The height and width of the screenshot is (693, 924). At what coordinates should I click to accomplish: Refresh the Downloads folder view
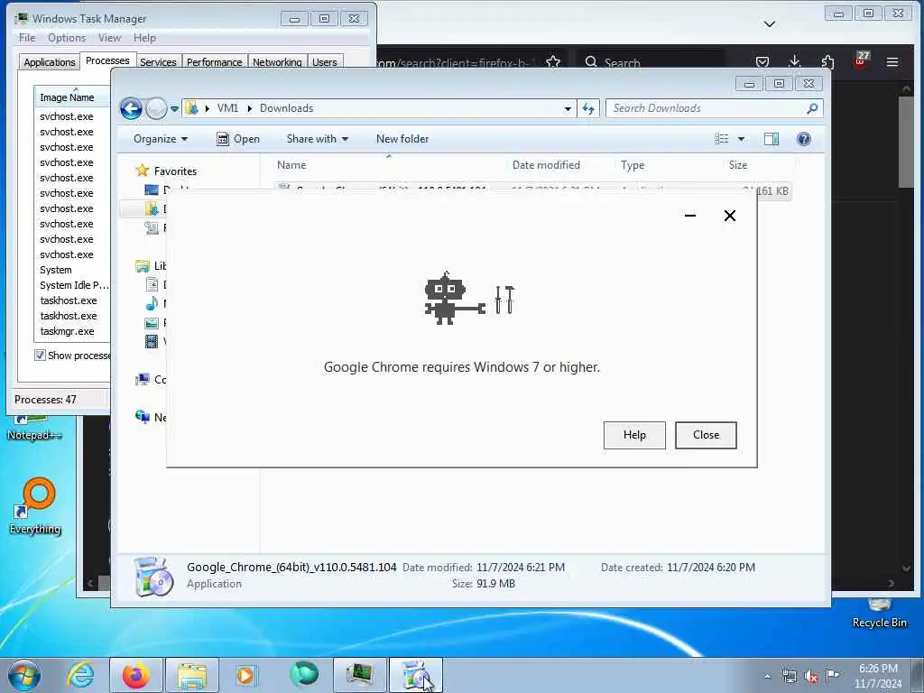click(588, 108)
